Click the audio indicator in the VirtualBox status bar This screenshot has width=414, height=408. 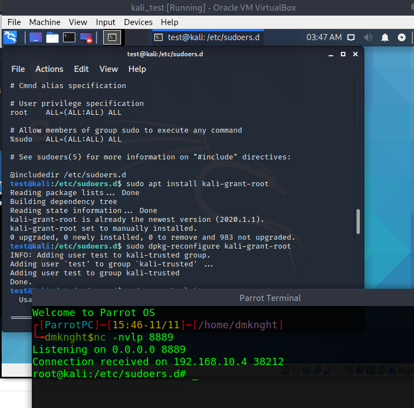[x=306, y=370]
